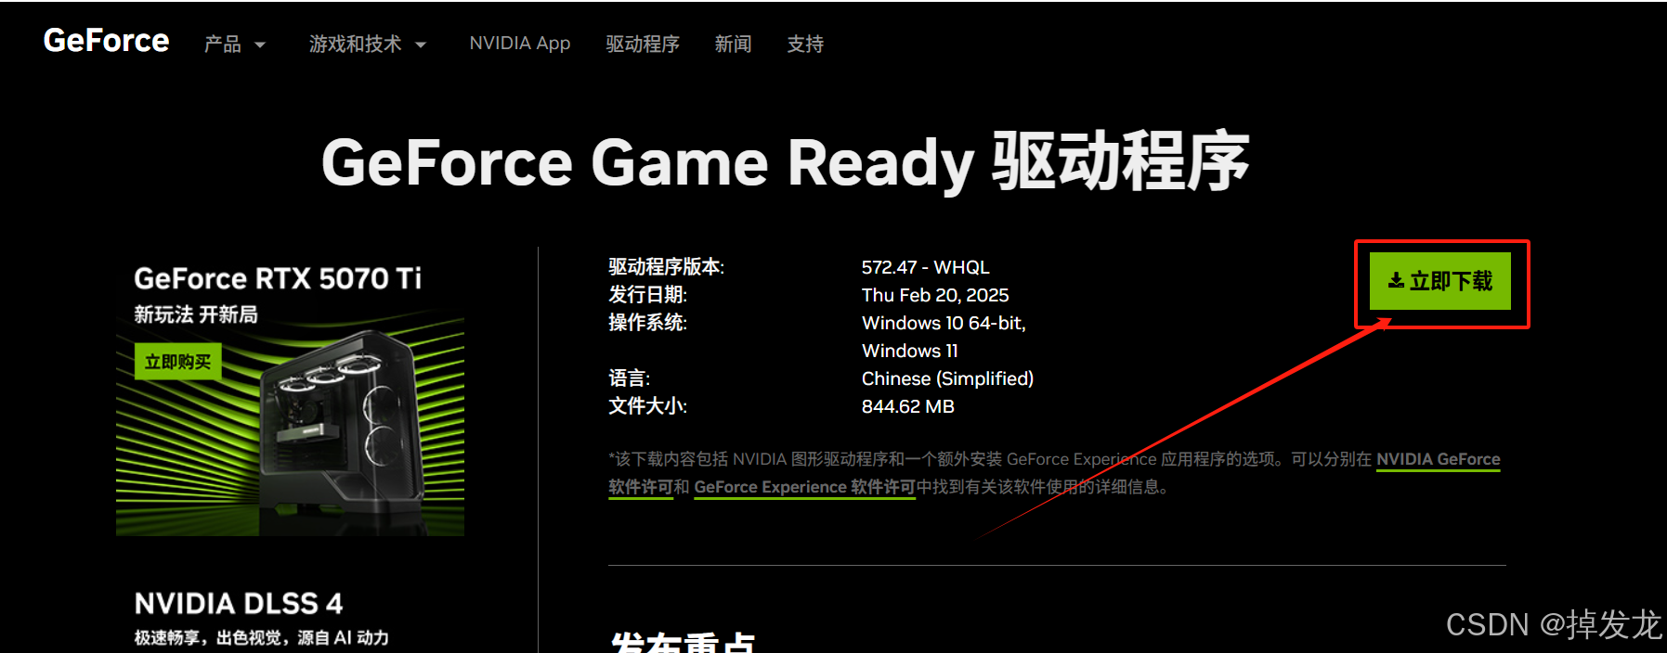Click the file size 844.62 MB
Screen dimensions: 1667x653
pyautogui.click(x=908, y=406)
